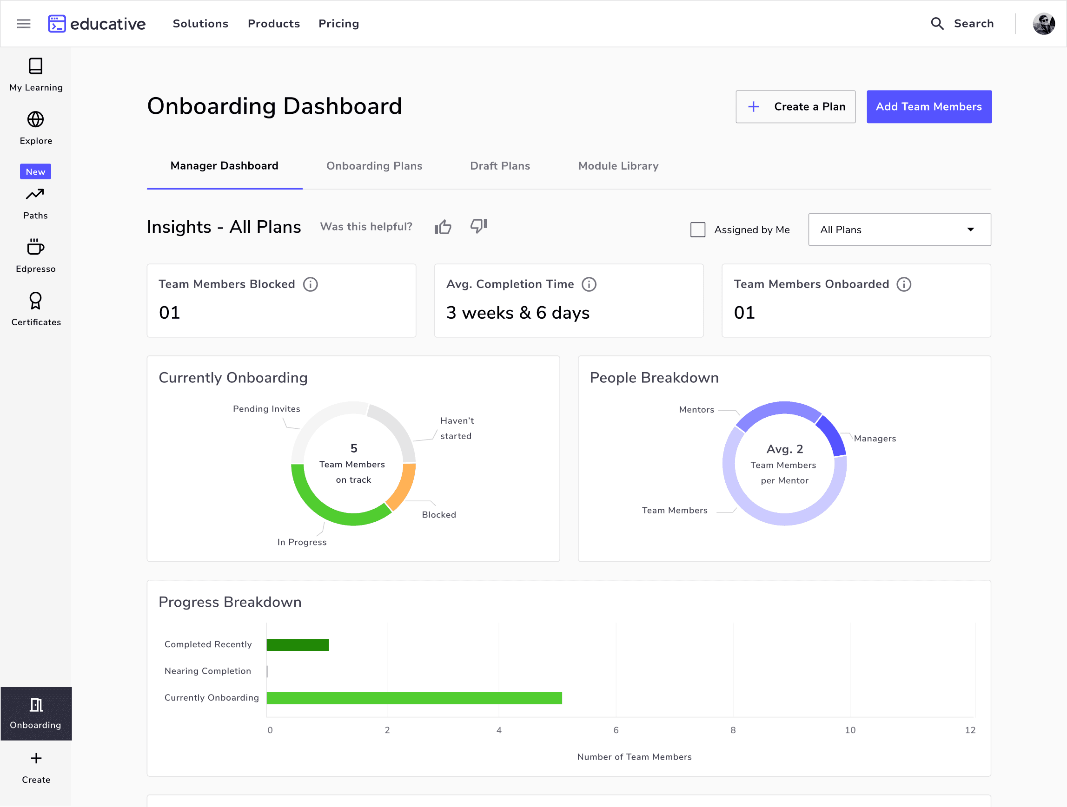The width and height of the screenshot is (1067, 807).
Task: Click the Add Team Members button
Action: 928,106
